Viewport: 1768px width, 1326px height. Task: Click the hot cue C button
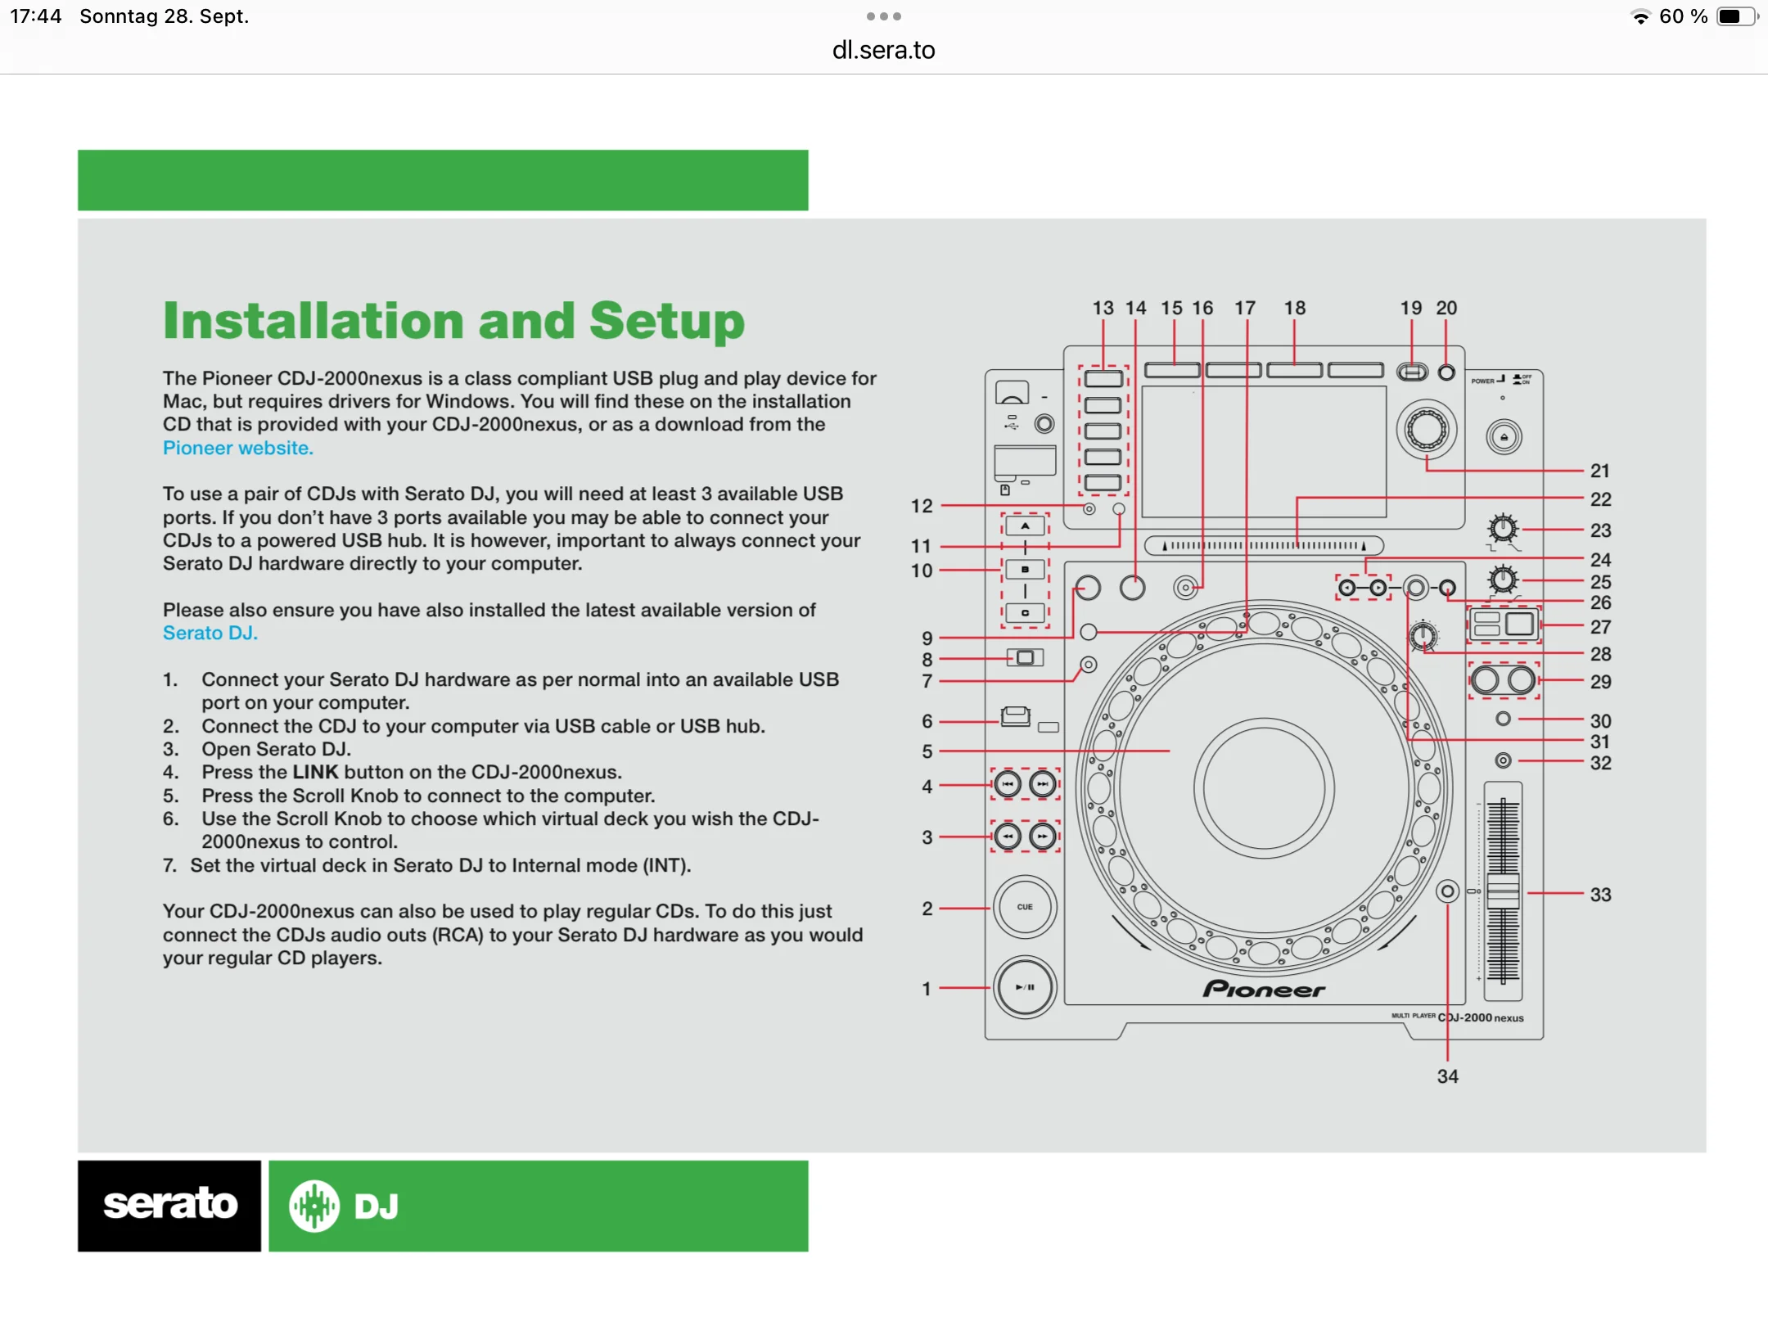pyautogui.click(x=1025, y=612)
